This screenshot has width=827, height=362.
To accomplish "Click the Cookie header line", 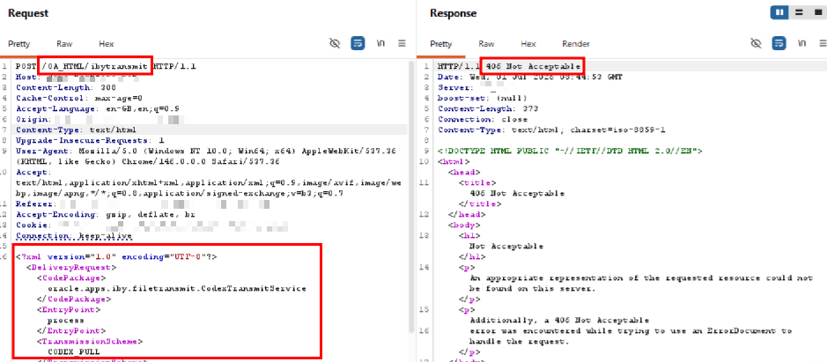I will tap(151, 225).
